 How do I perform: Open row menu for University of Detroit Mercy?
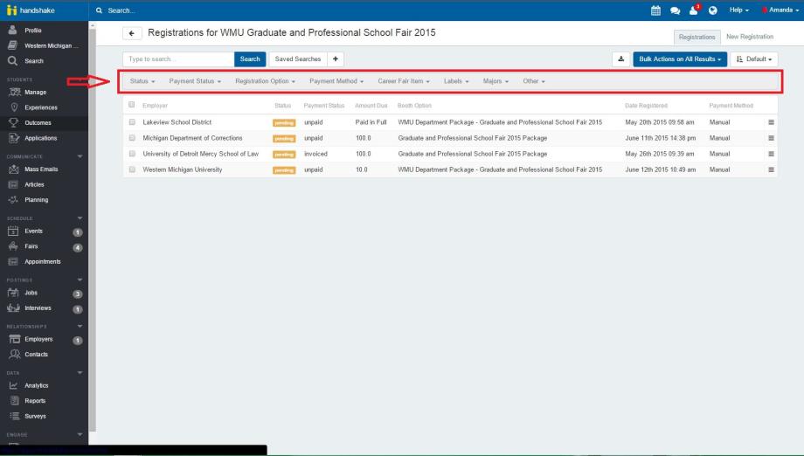771,154
